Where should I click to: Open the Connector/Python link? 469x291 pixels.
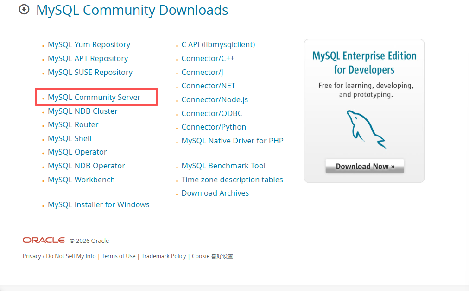click(214, 127)
